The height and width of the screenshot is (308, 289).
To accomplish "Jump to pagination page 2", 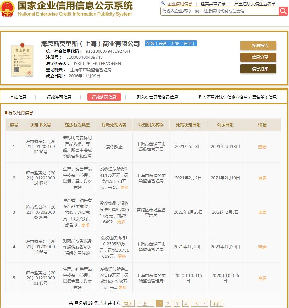I will coord(168,304).
